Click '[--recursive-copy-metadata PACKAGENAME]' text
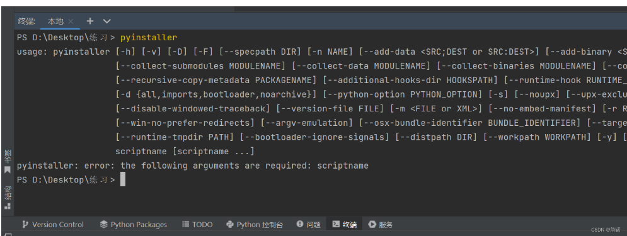Screen dimensions: 627x236 point(216,81)
